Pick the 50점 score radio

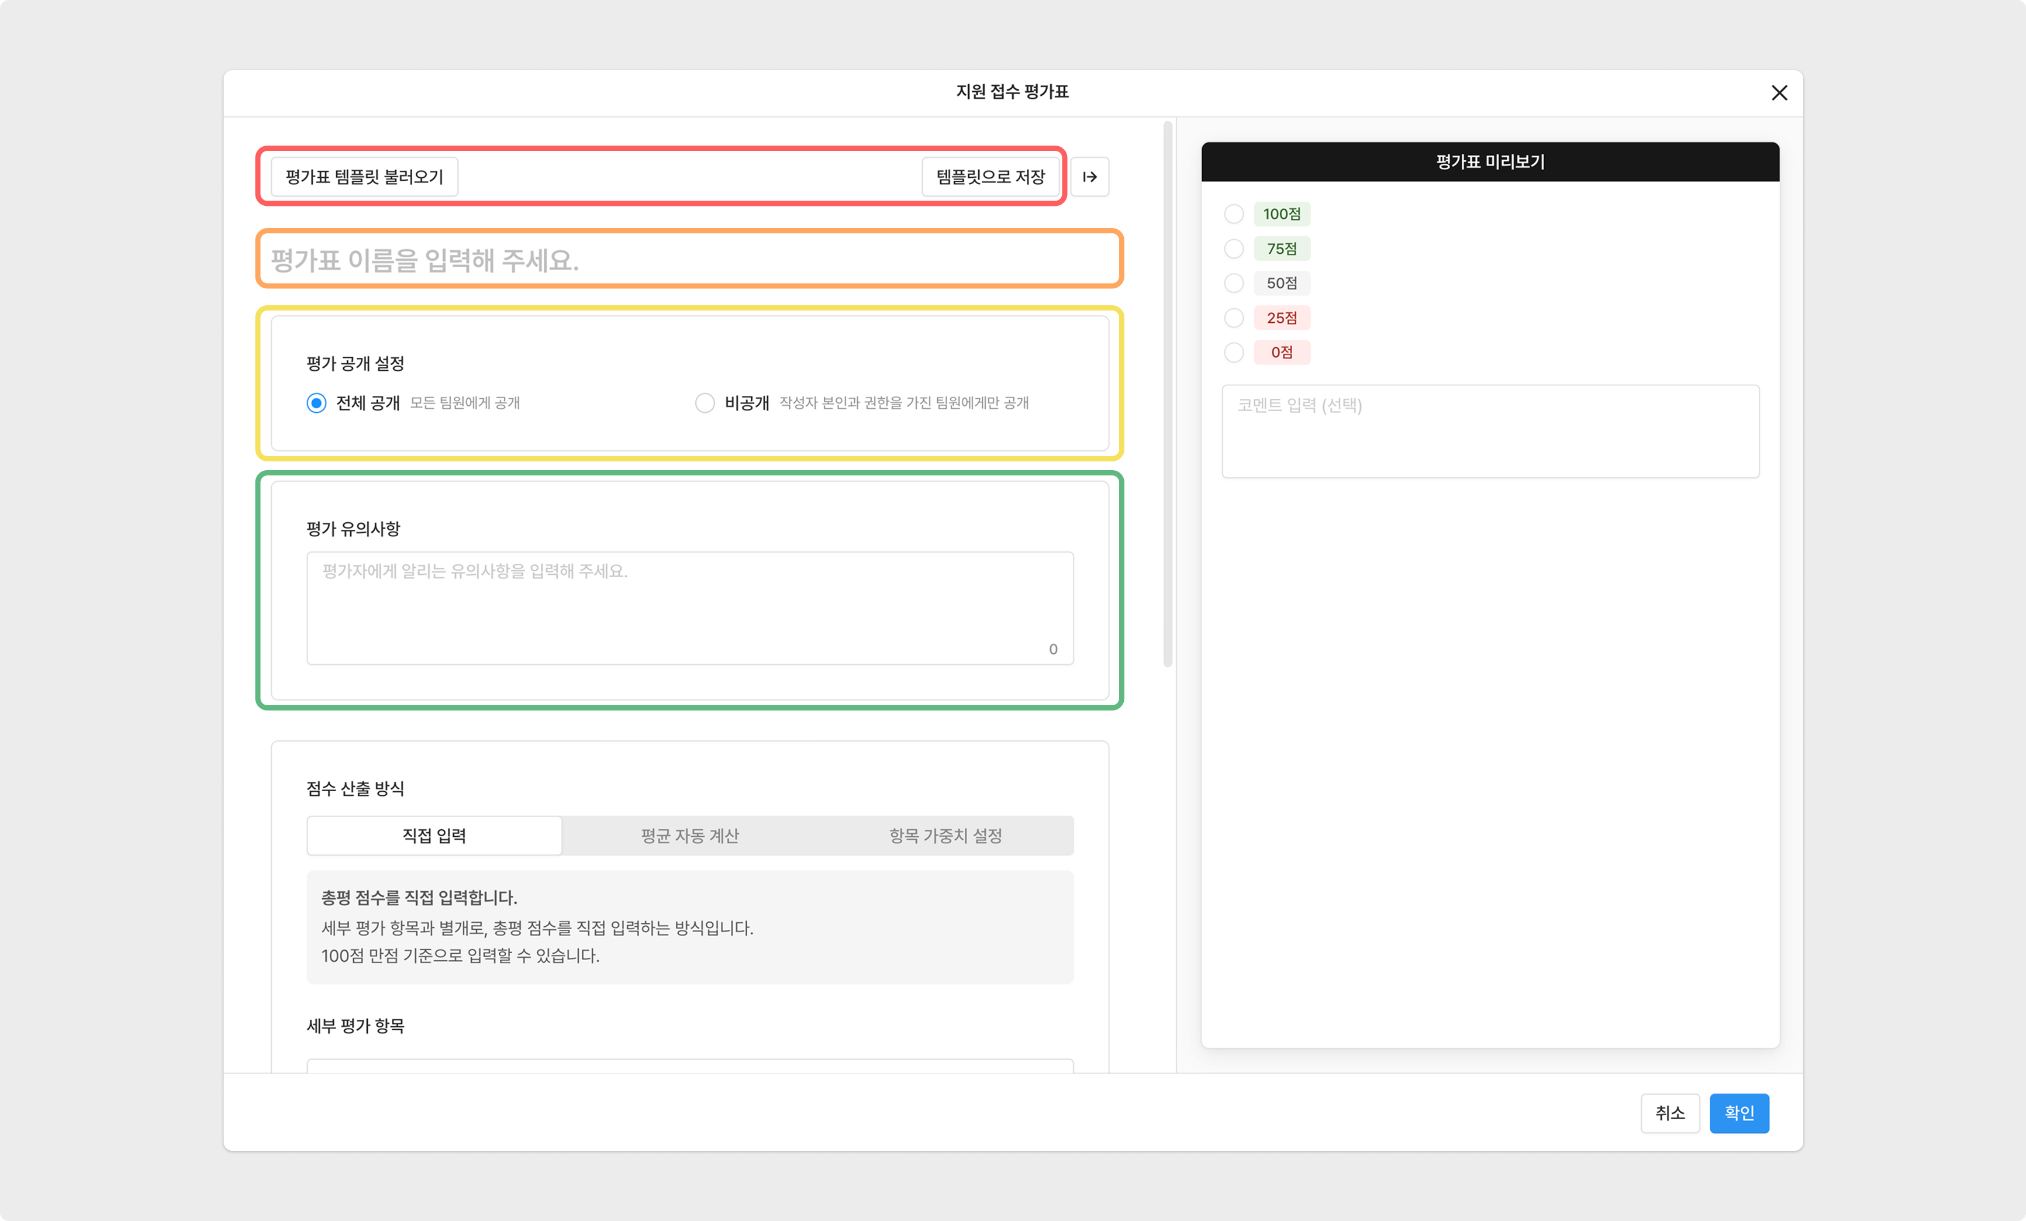[x=1233, y=284]
